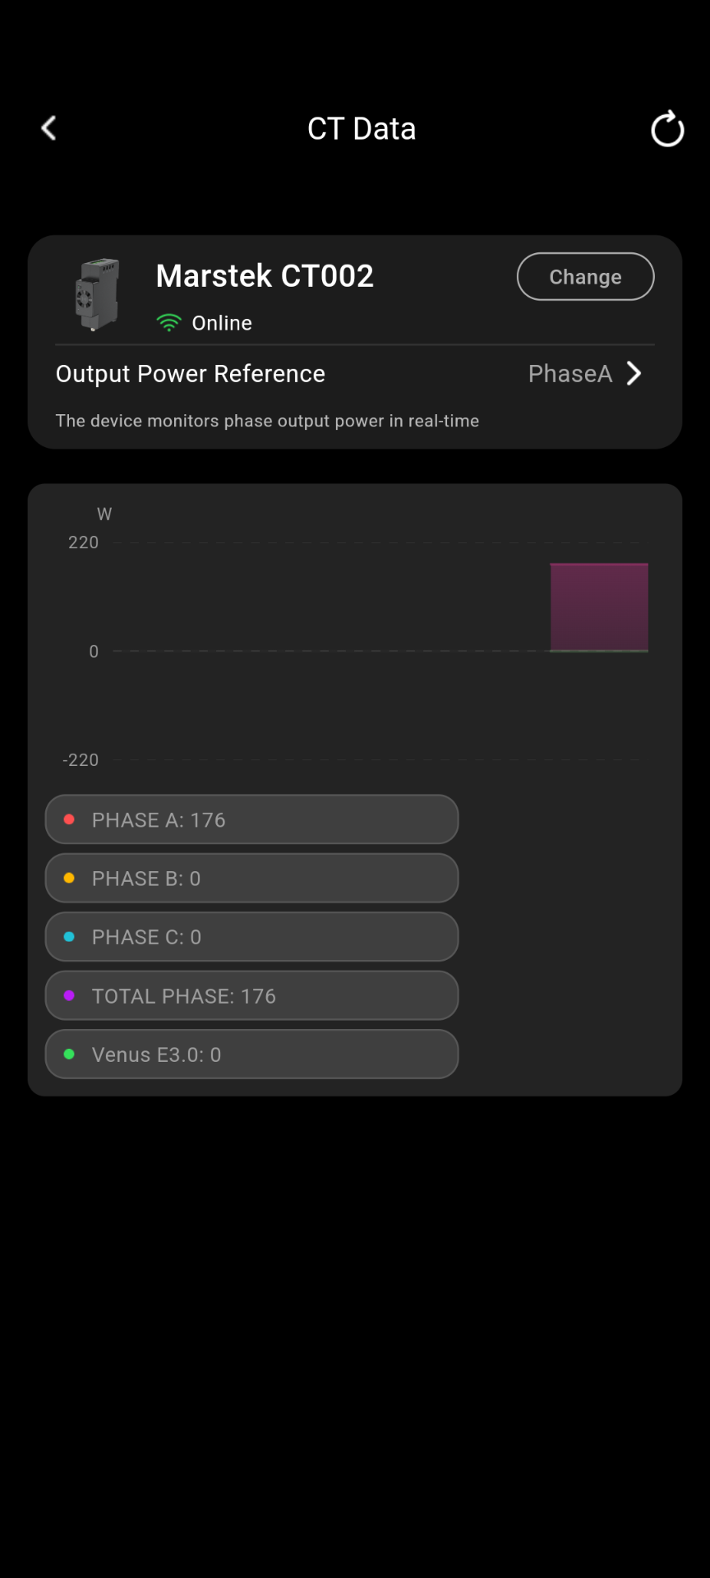The image size is (710, 1578).
Task: Tap the Marstek CT002 device image
Action: [98, 293]
